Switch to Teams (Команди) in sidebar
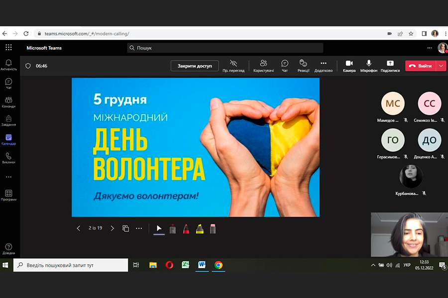Screen dimensions: 448x298 coord(8,102)
